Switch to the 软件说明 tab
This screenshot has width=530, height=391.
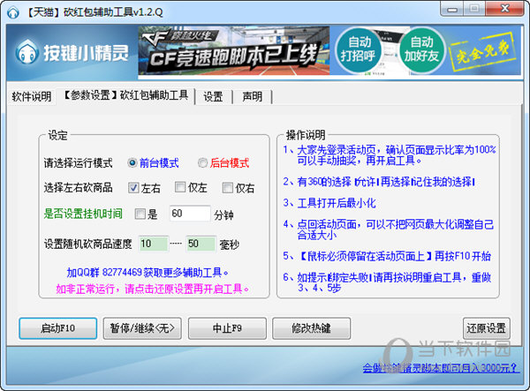pos(32,96)
